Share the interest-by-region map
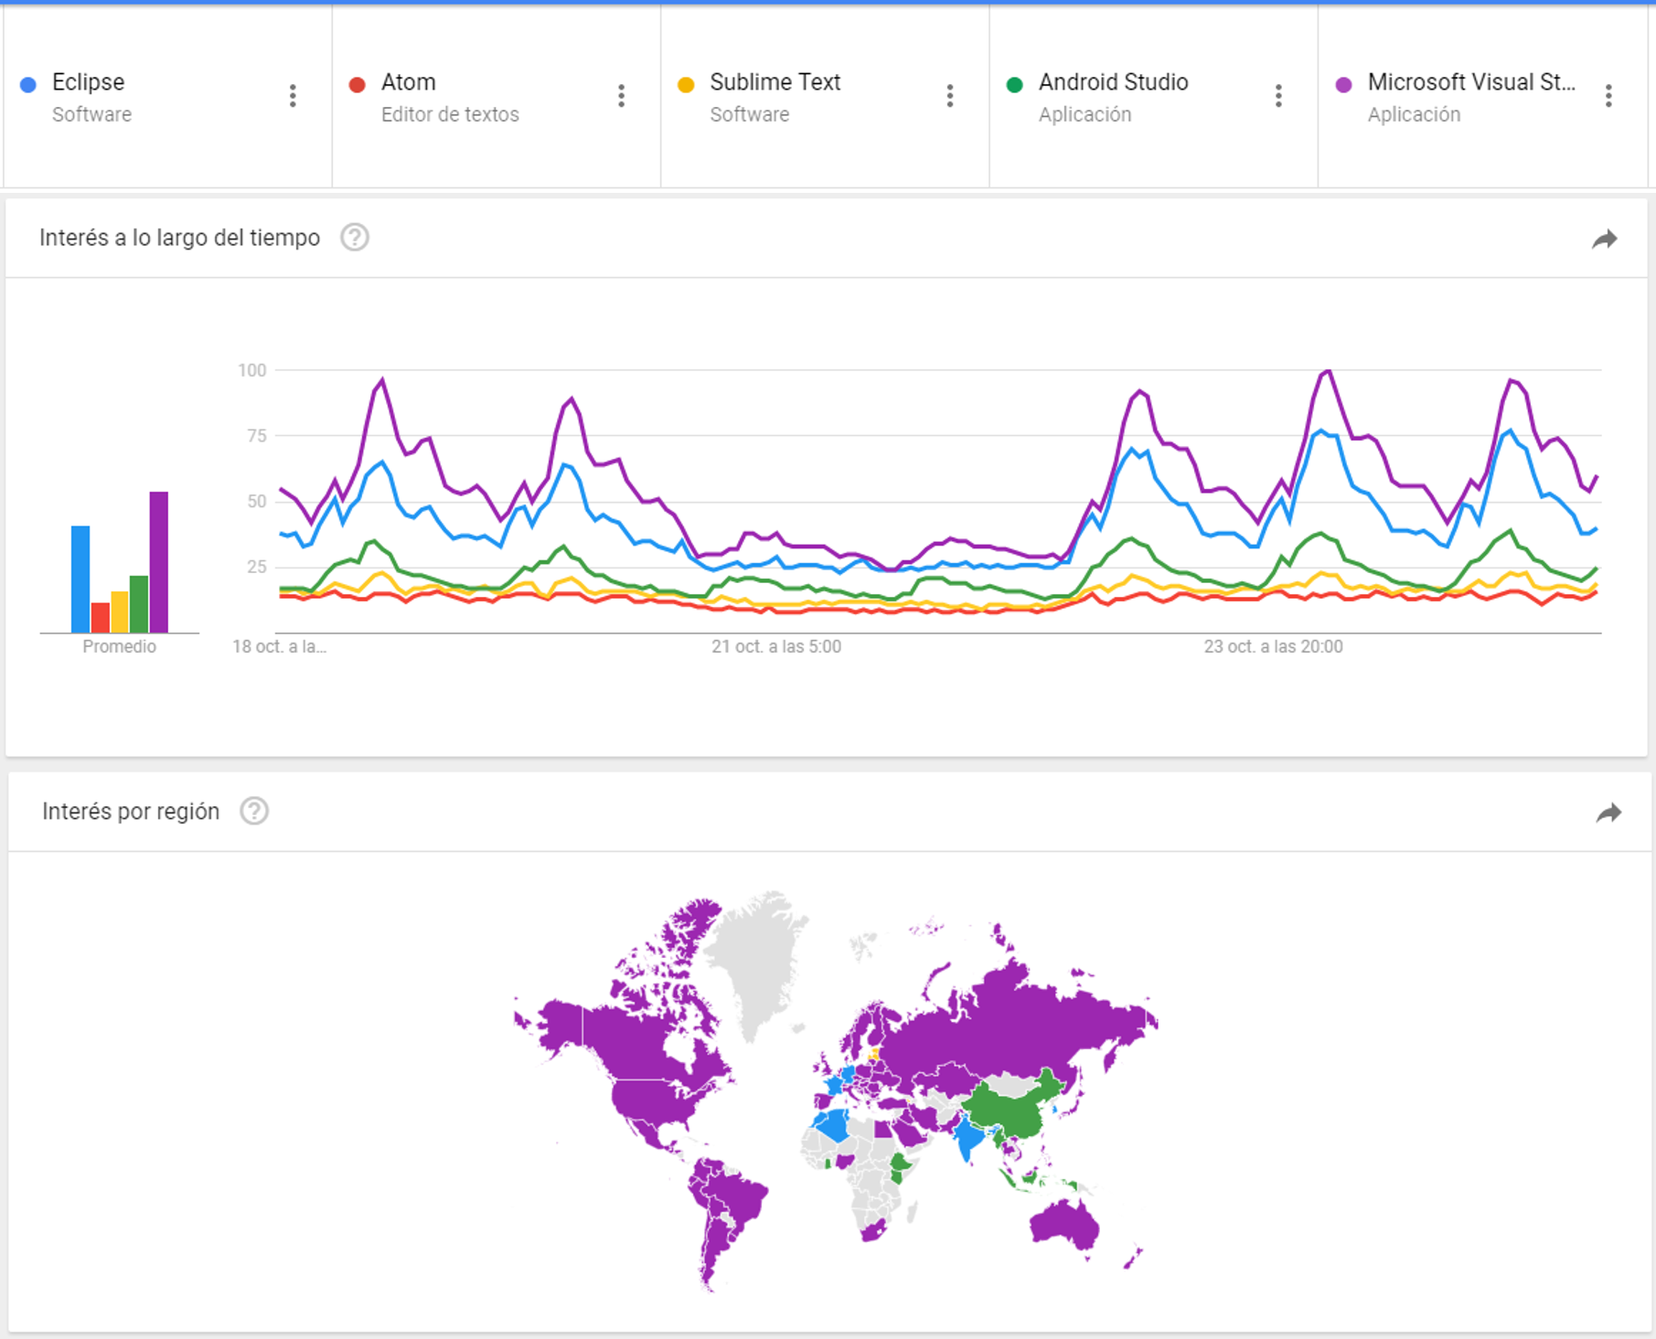The image size is (1656, 1339). 1608,813
